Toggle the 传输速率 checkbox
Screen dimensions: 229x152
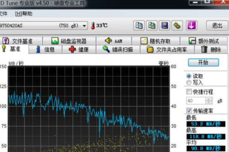coord(189,111)
